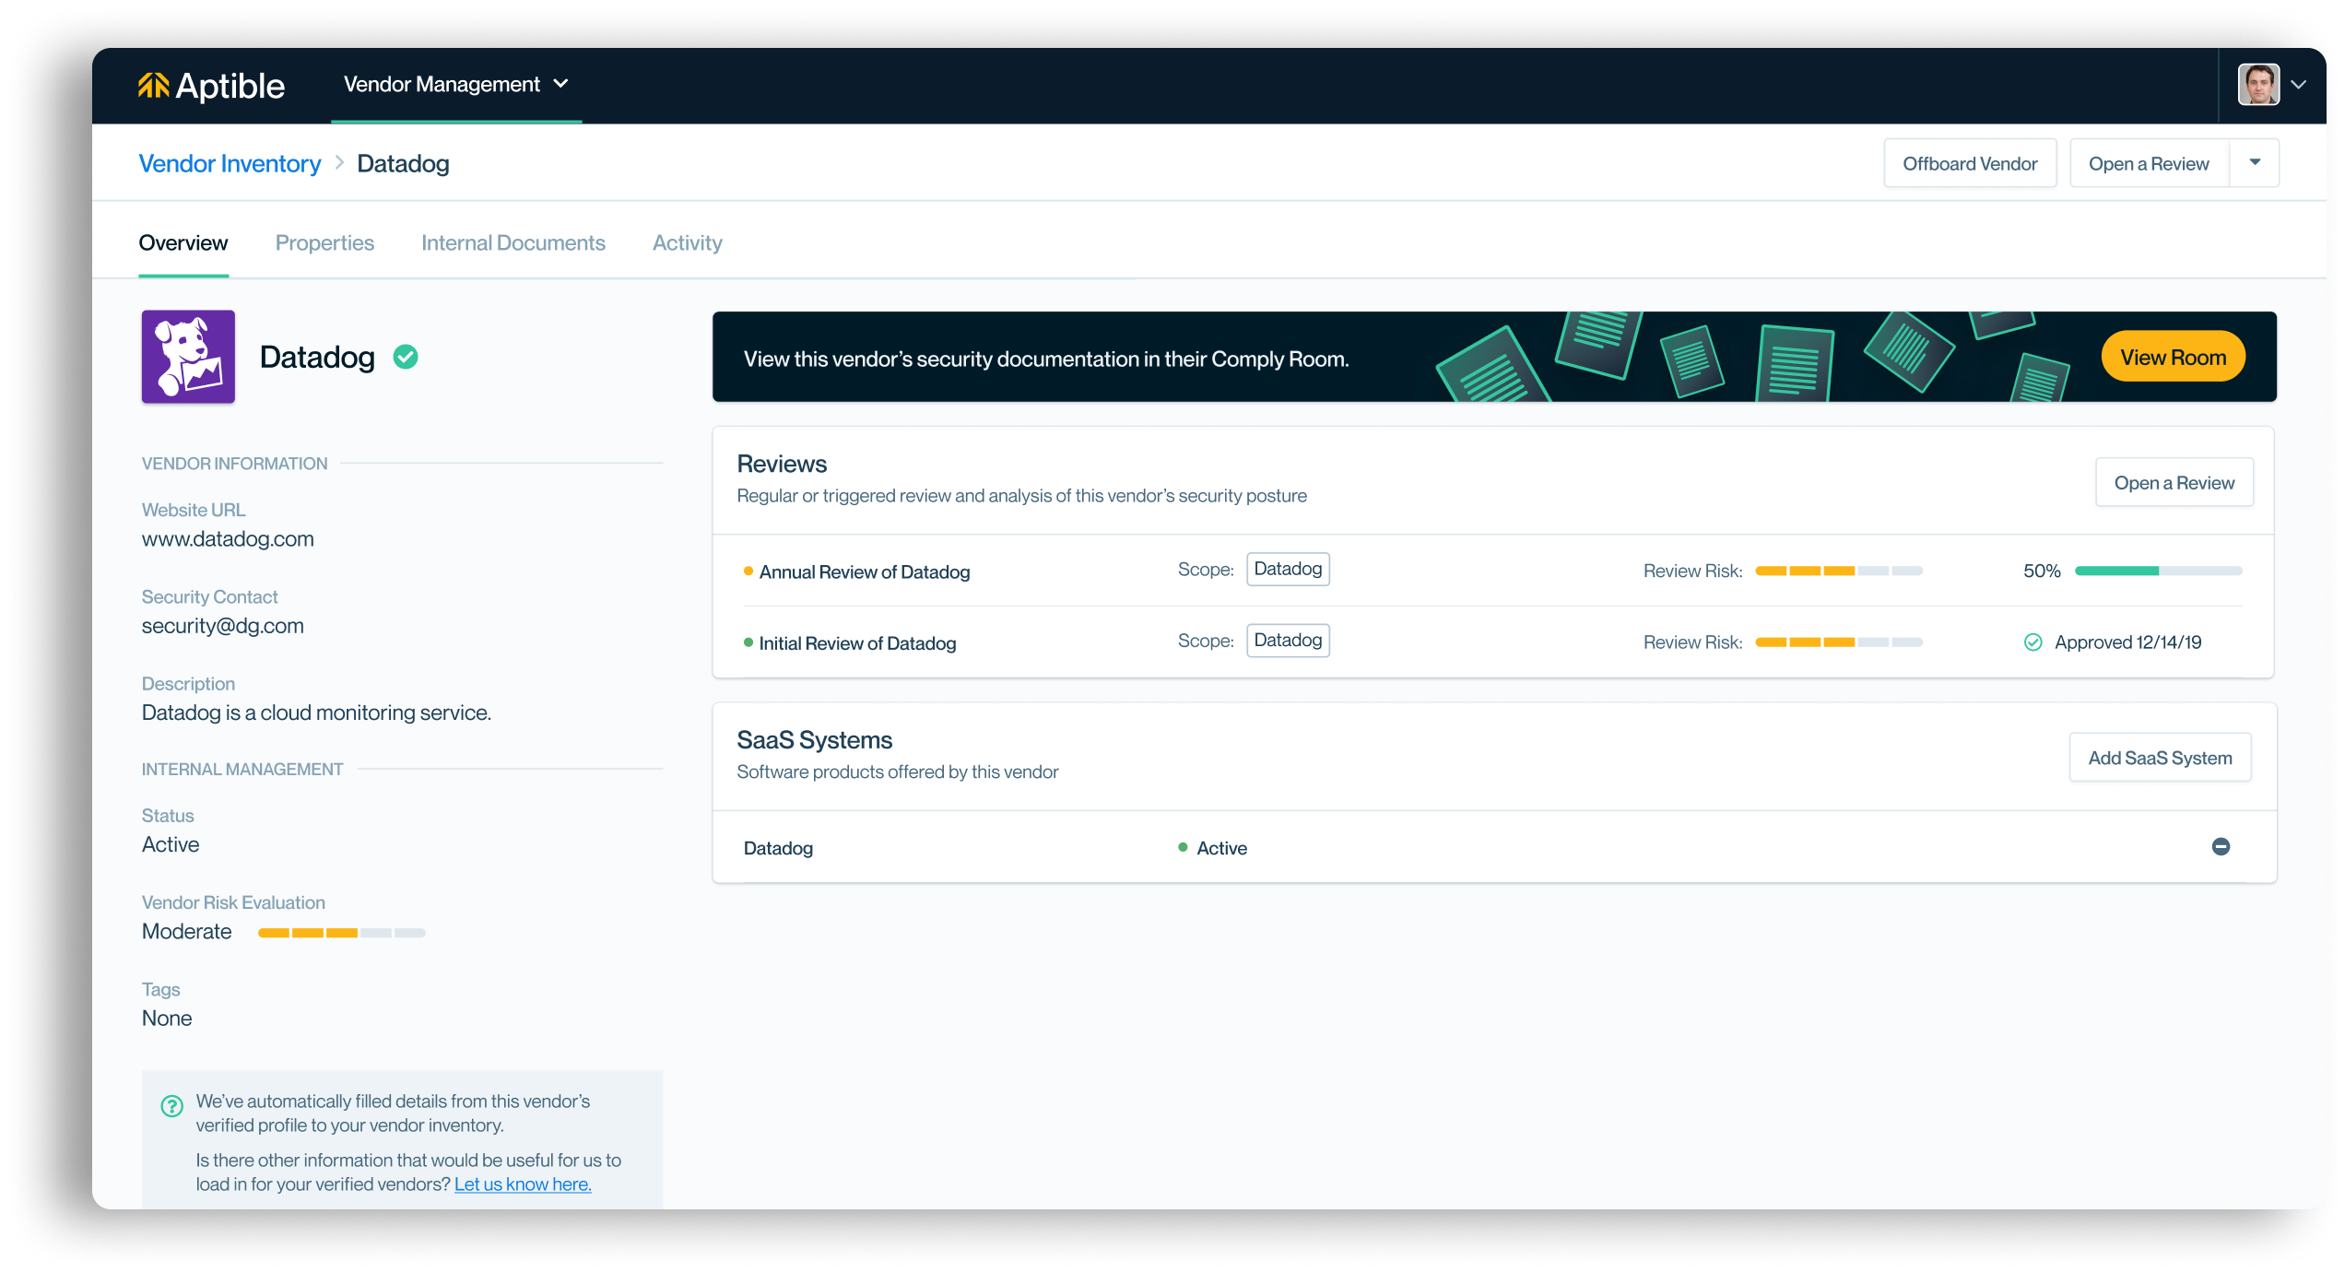Click the Aptible logo
The image size is (2345, 1272).
211,86
